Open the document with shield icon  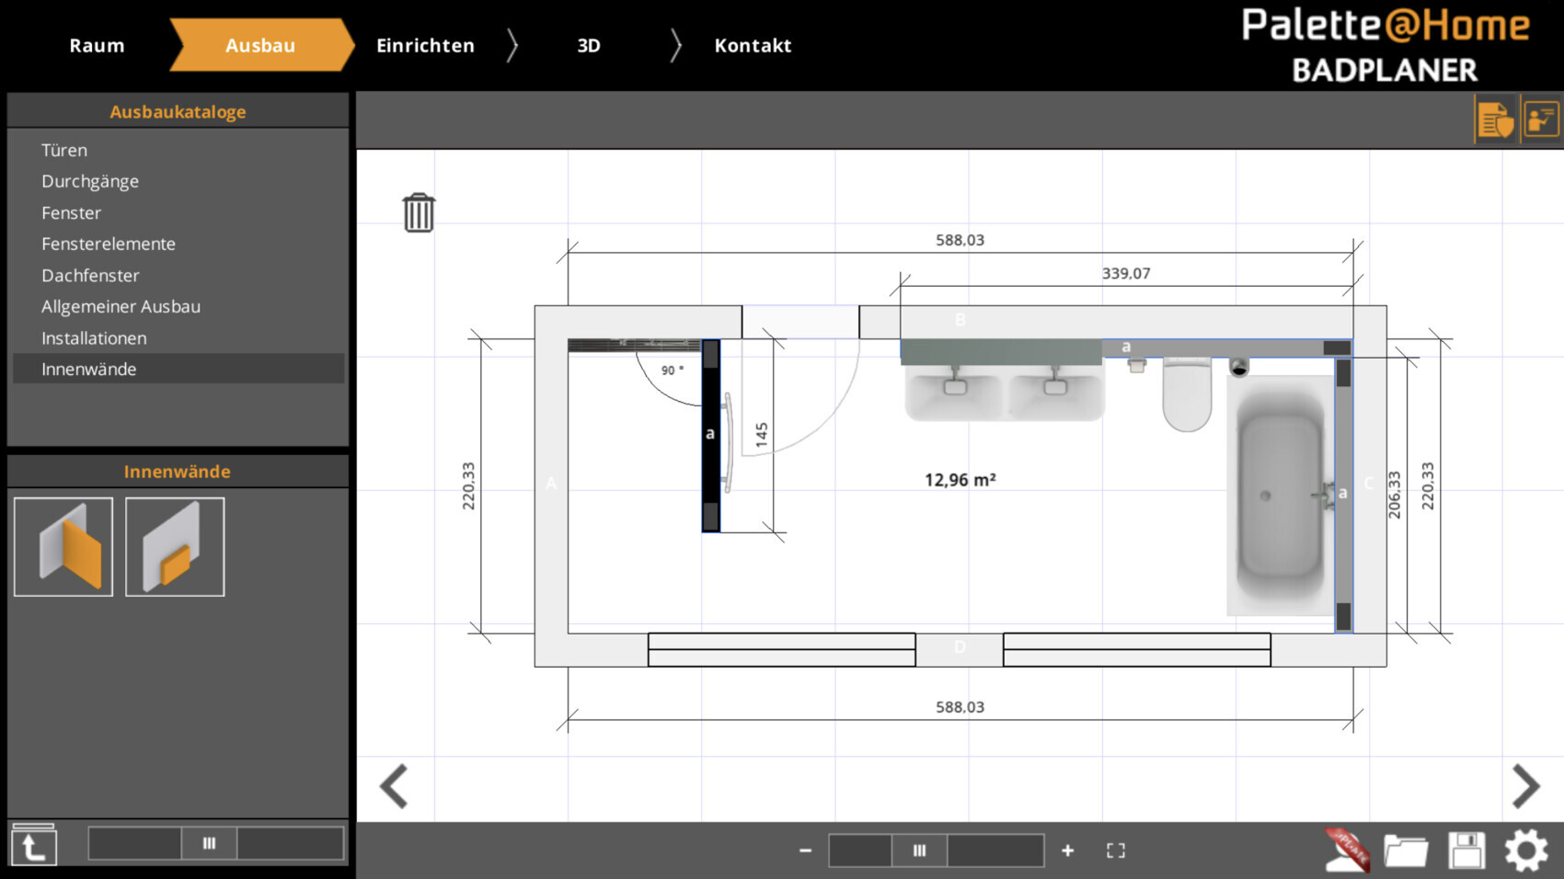(1495, 120)
